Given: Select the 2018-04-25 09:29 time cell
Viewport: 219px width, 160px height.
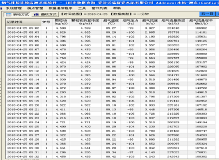Looking at the screenshot, I should 23,144.
